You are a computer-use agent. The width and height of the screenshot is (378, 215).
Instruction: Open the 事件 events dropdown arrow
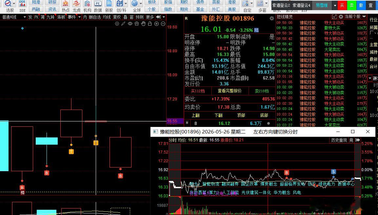79,17
